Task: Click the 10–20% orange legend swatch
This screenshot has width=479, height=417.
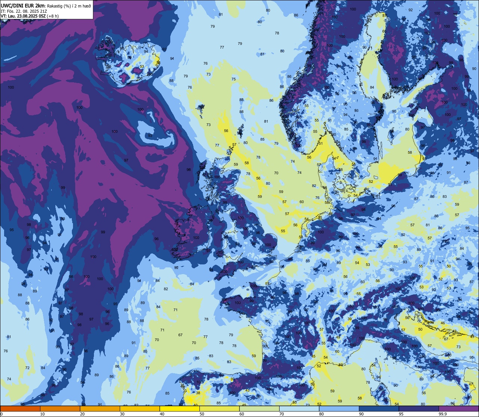Action: [x=60, y=409]
